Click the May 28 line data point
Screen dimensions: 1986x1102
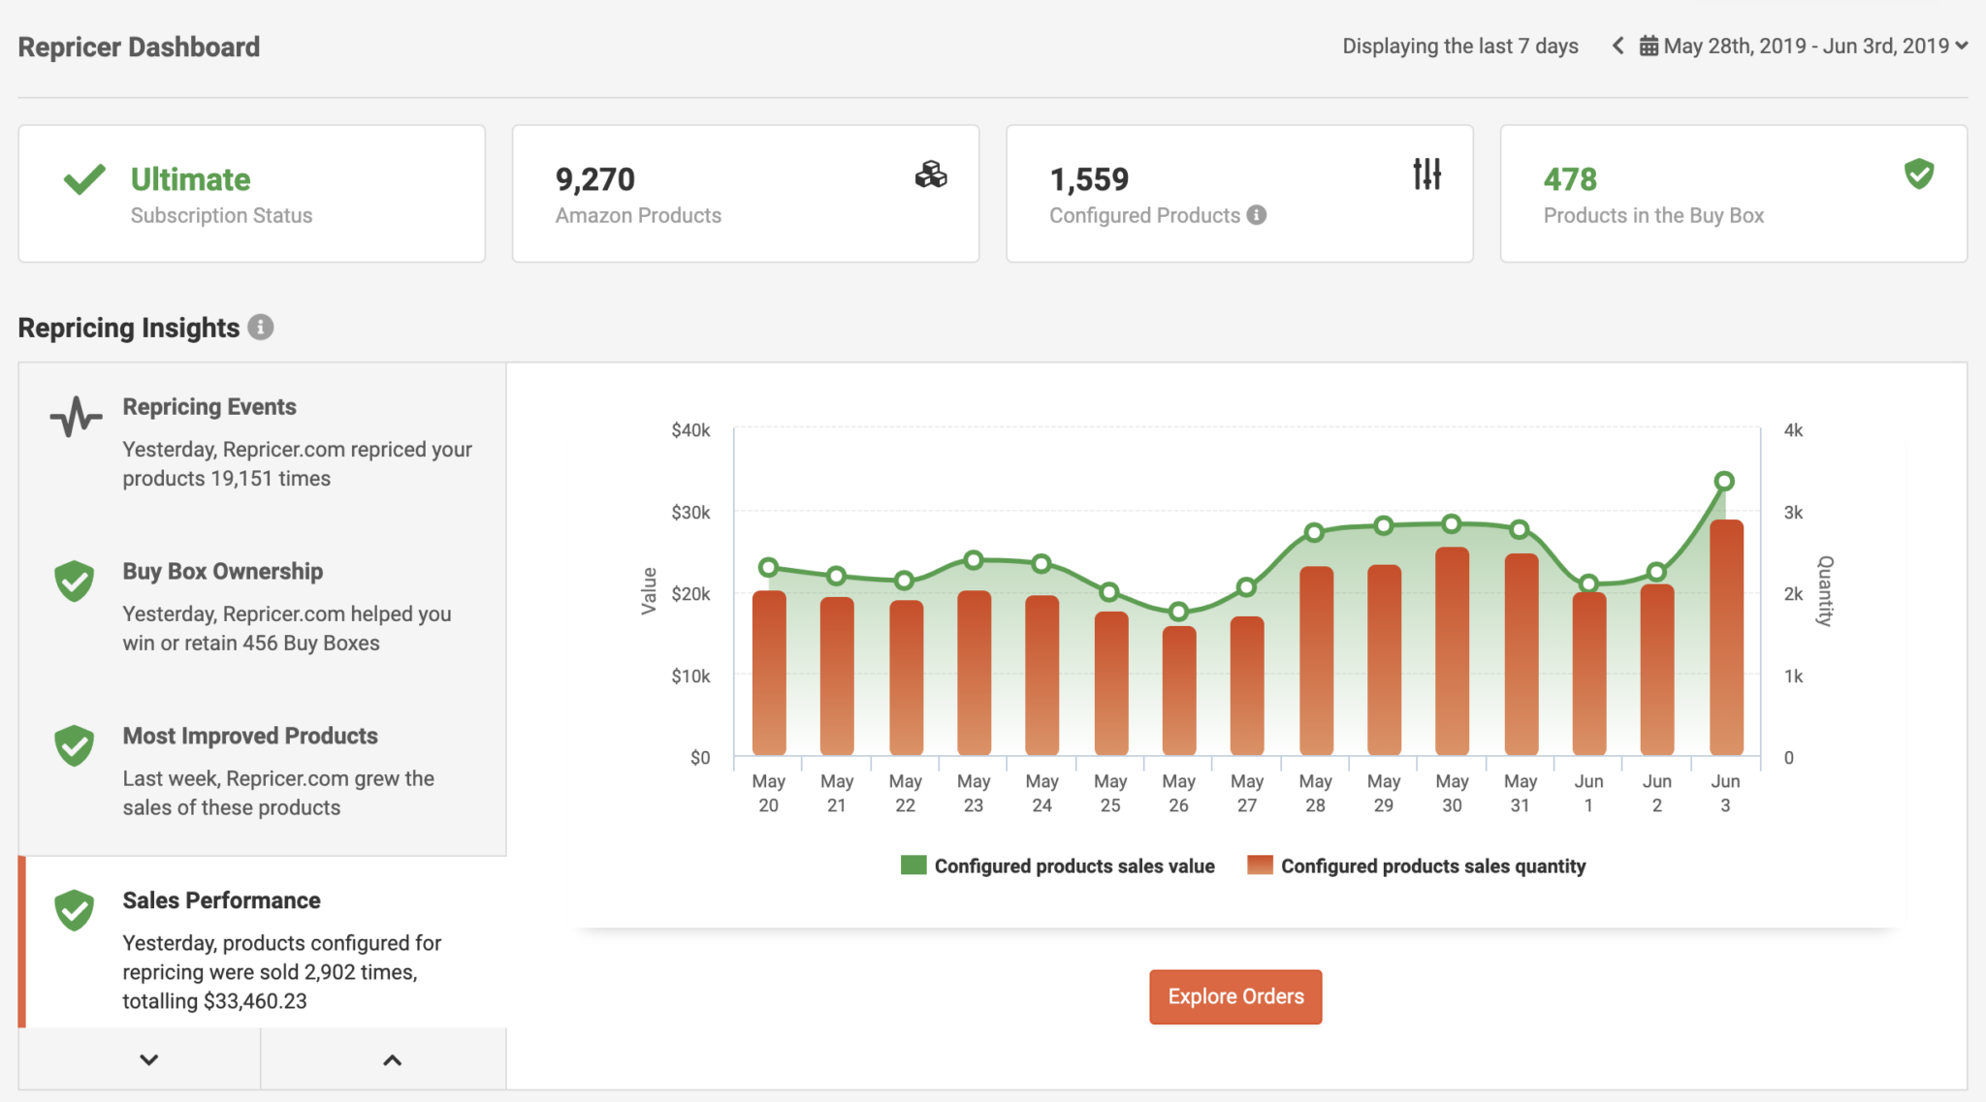[x=1314, y=532]
